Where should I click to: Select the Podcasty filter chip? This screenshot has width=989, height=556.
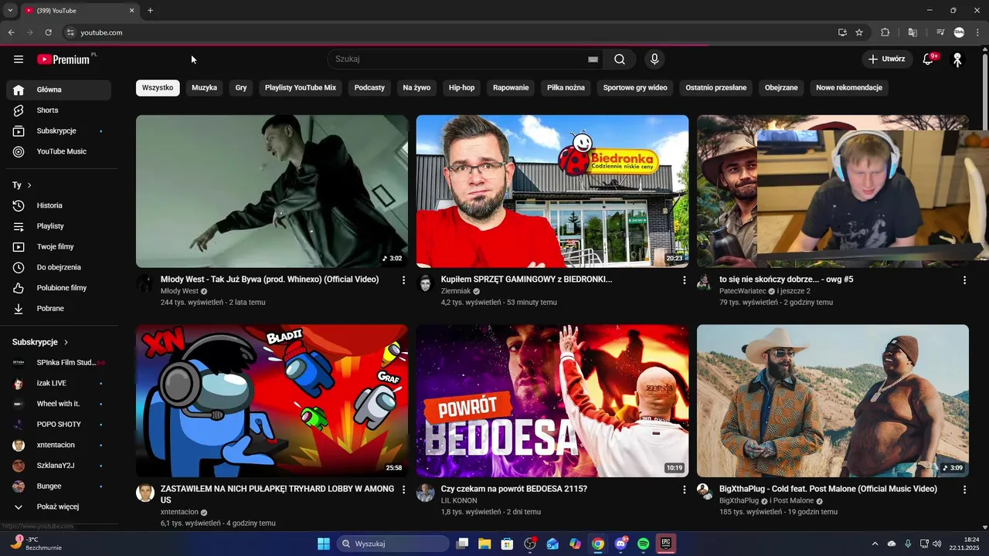[x=369, y=88]
